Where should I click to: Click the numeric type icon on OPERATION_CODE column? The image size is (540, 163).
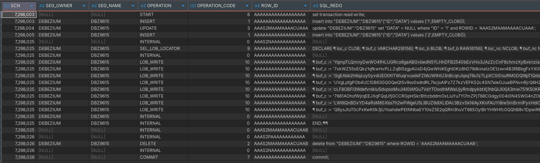pos(193,6)
